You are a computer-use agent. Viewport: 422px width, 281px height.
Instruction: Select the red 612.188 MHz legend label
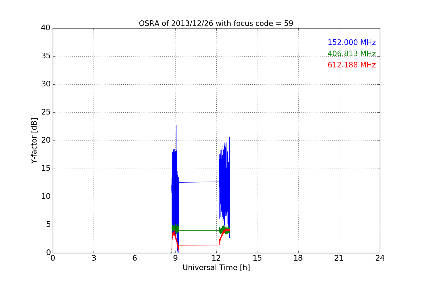352,65
